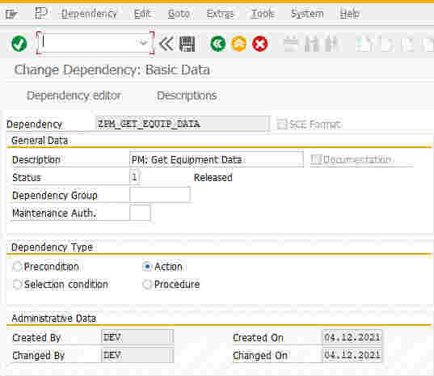Select the Procedure dependency type
Screen dimensions: 434x376
(147, 285)
